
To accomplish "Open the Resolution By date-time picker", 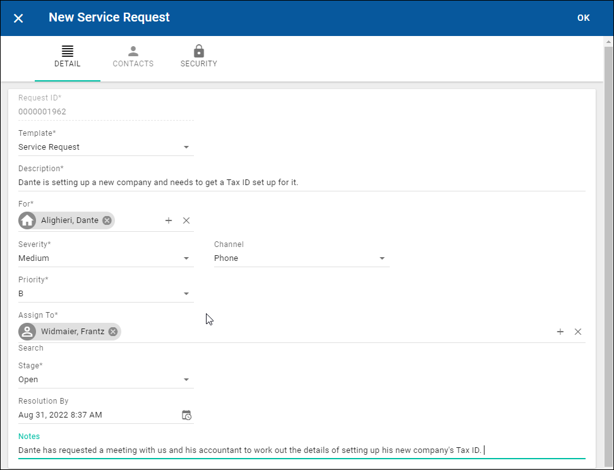I will (x=186, y=415).
